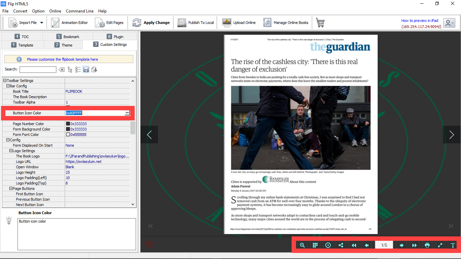
Task: Click the Import File button
Action: click(x=23, y=23)
